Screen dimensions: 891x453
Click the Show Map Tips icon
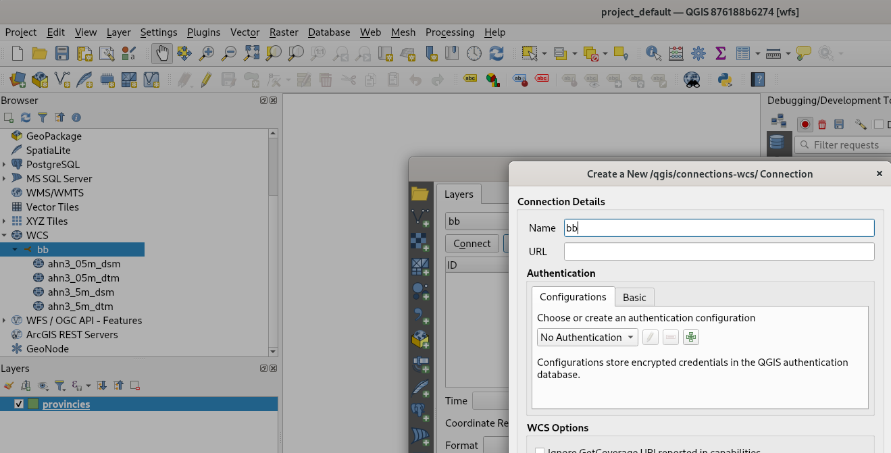(804, 53)
